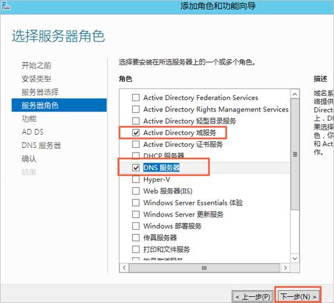This screenshot has width=334, height=303.
Task: Select 服务器角色 wizard step
Action: pos(59,105)
